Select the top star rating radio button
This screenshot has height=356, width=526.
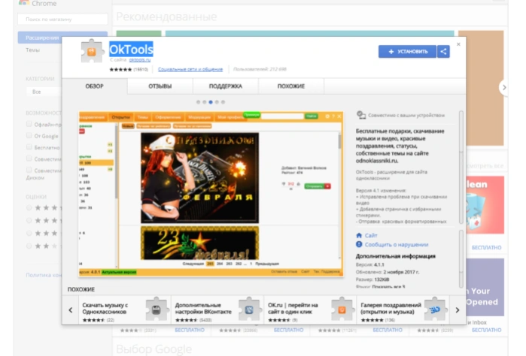coord(29,208)
